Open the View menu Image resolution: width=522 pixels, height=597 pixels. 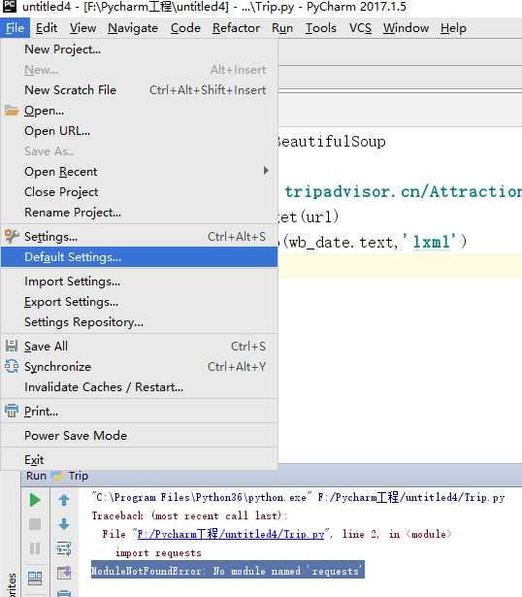[82, 28]
